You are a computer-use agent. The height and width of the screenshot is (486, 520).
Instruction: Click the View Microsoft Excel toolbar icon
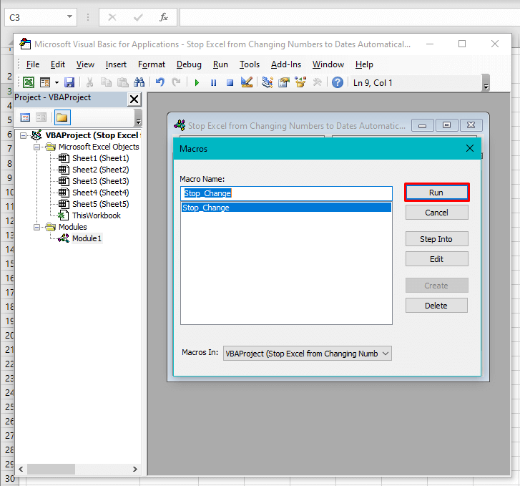coord(29,82)
